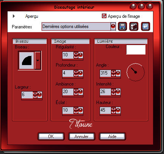Toggle the Aperçu de l'image checkbox
Viewport: 164px width, 154px height.
pyautogui.click(x=104, y=16)
